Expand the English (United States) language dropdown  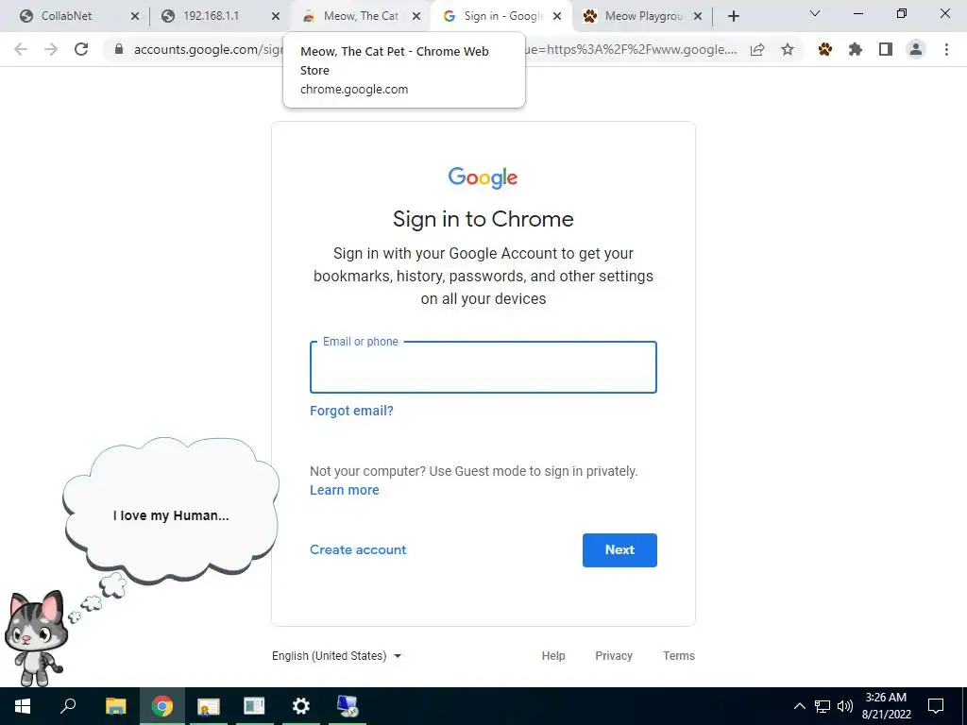(337, 656)
